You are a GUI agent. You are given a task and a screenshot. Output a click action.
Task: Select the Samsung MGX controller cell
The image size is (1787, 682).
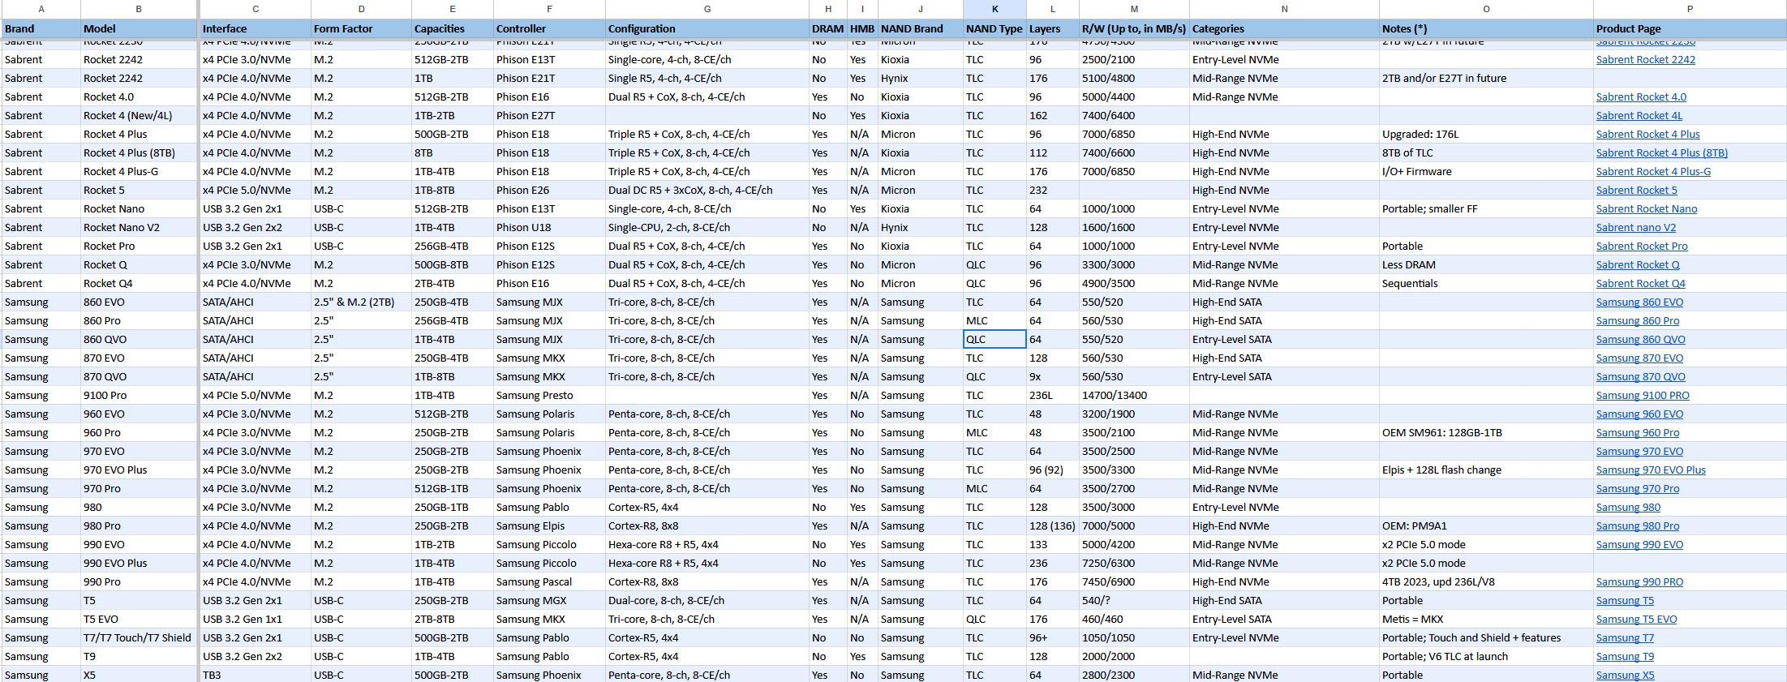(x=549, y=600)
